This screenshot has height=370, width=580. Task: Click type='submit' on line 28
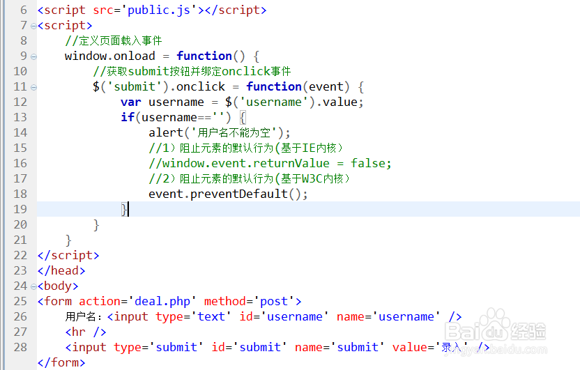click(159, 348)
